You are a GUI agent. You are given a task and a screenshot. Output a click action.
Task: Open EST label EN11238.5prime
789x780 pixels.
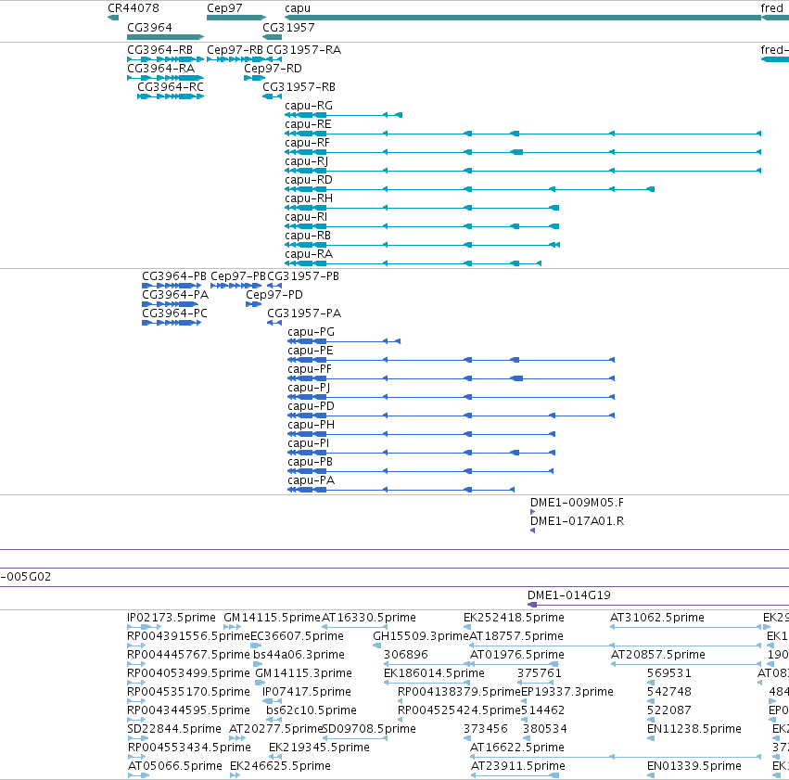pyautogui.click(x=694, y=729)
